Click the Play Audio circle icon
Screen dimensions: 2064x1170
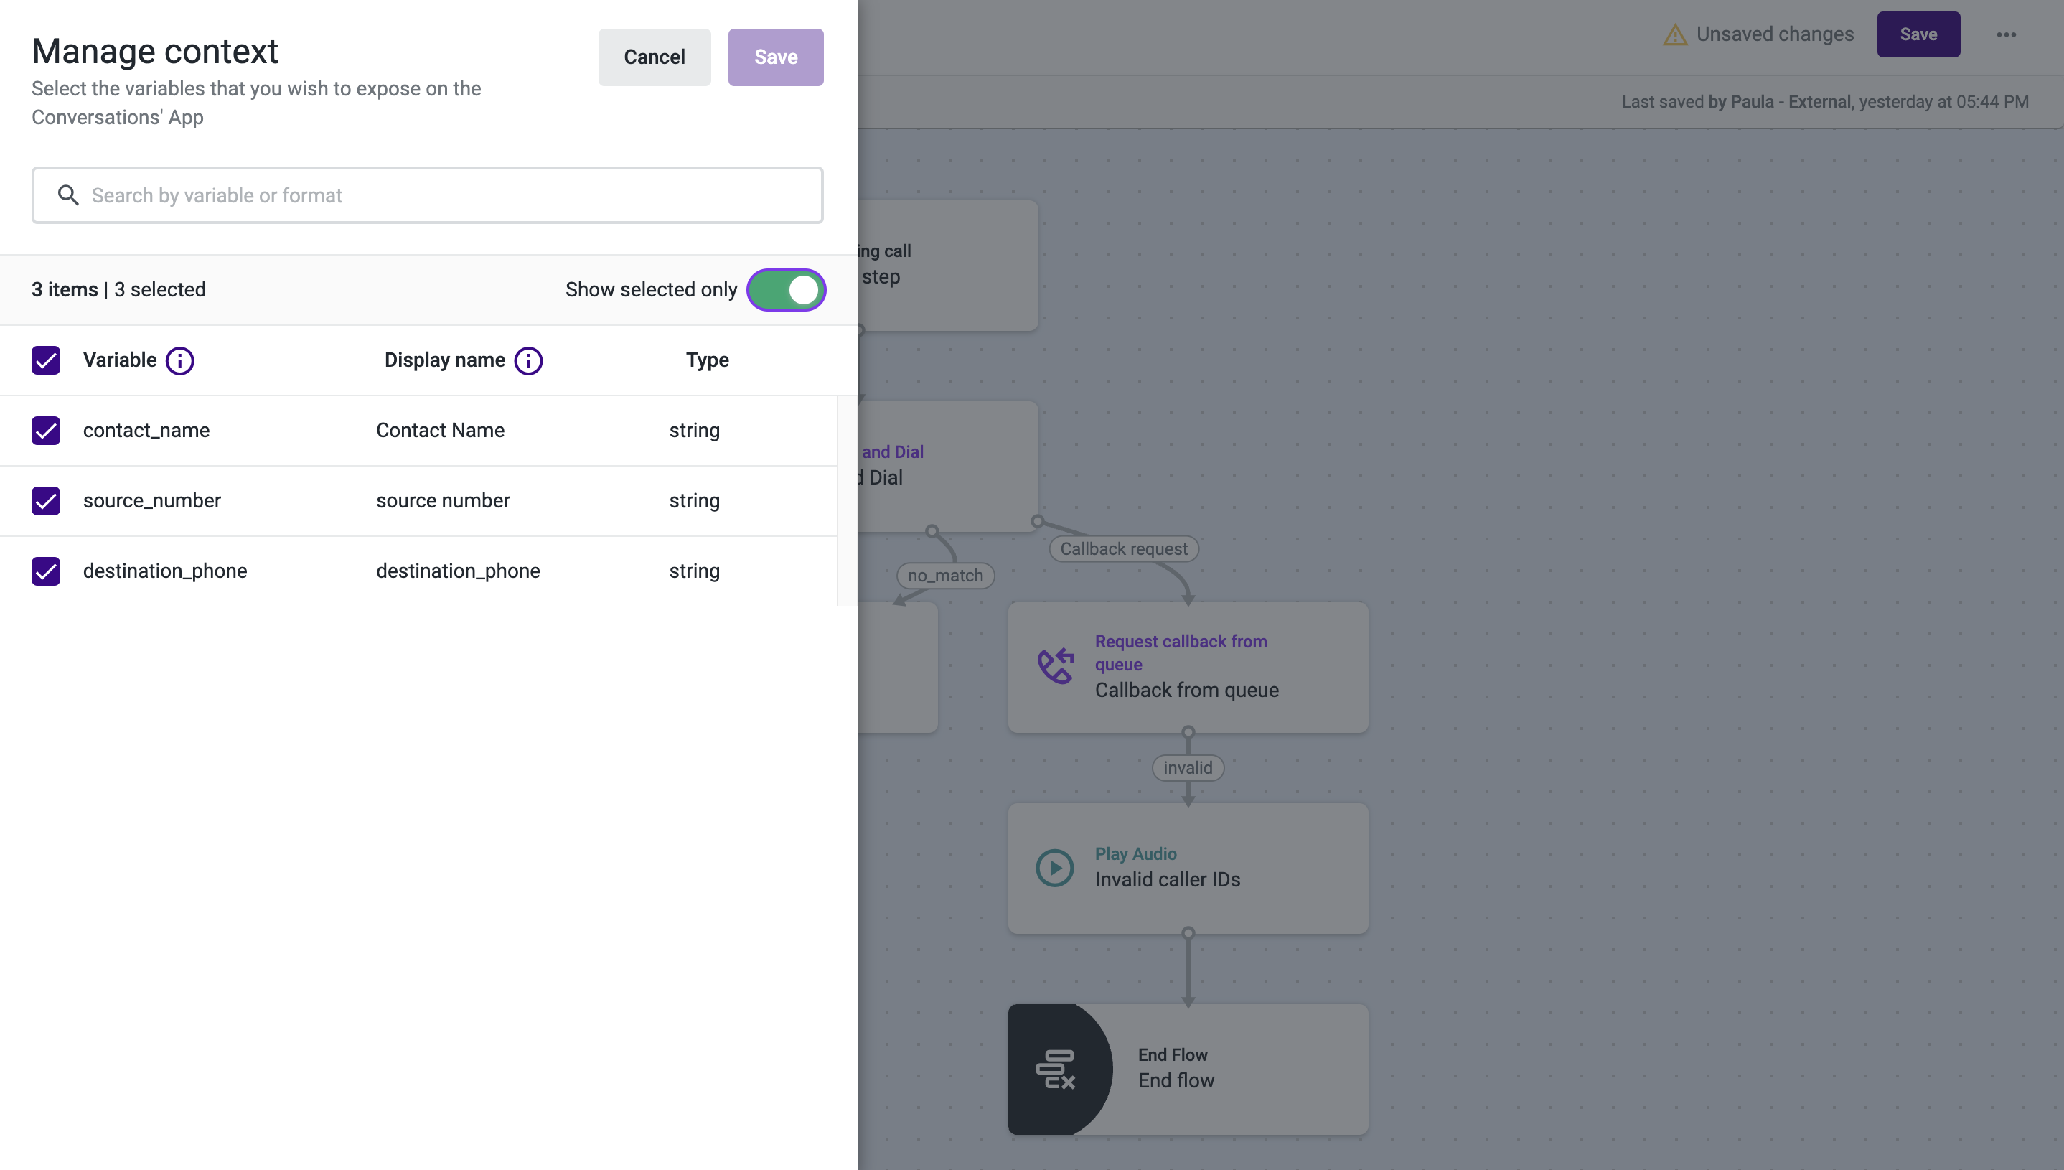point(1054,868)
